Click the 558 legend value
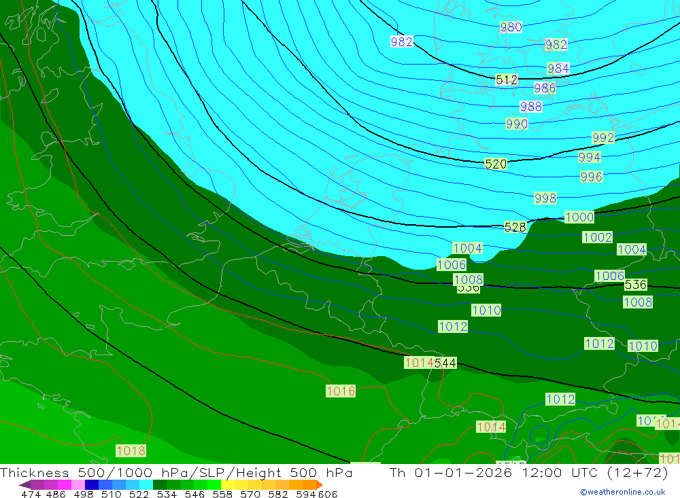680x498 pixels. 222,494
